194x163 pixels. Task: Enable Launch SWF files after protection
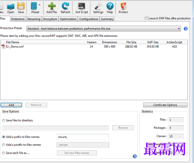click(x=146, y=18)
